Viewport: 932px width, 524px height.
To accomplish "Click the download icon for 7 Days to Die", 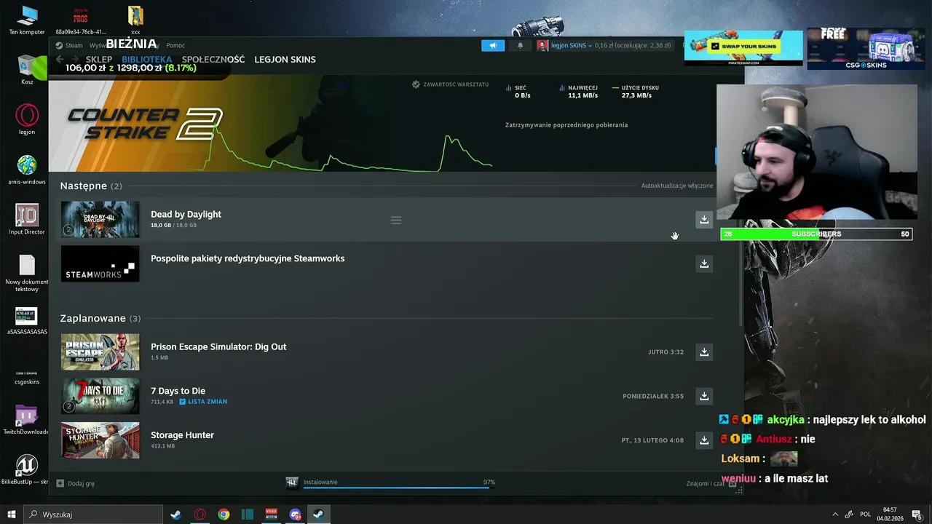I will pos(704,396).
